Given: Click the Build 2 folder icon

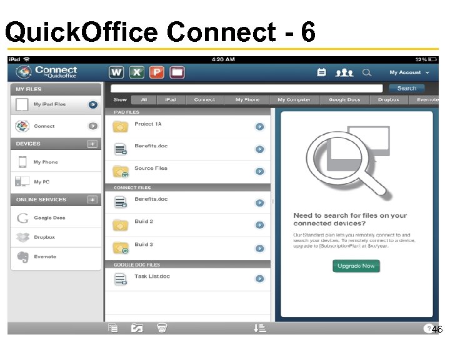Looking at the screenshot, I should point(120,225).
